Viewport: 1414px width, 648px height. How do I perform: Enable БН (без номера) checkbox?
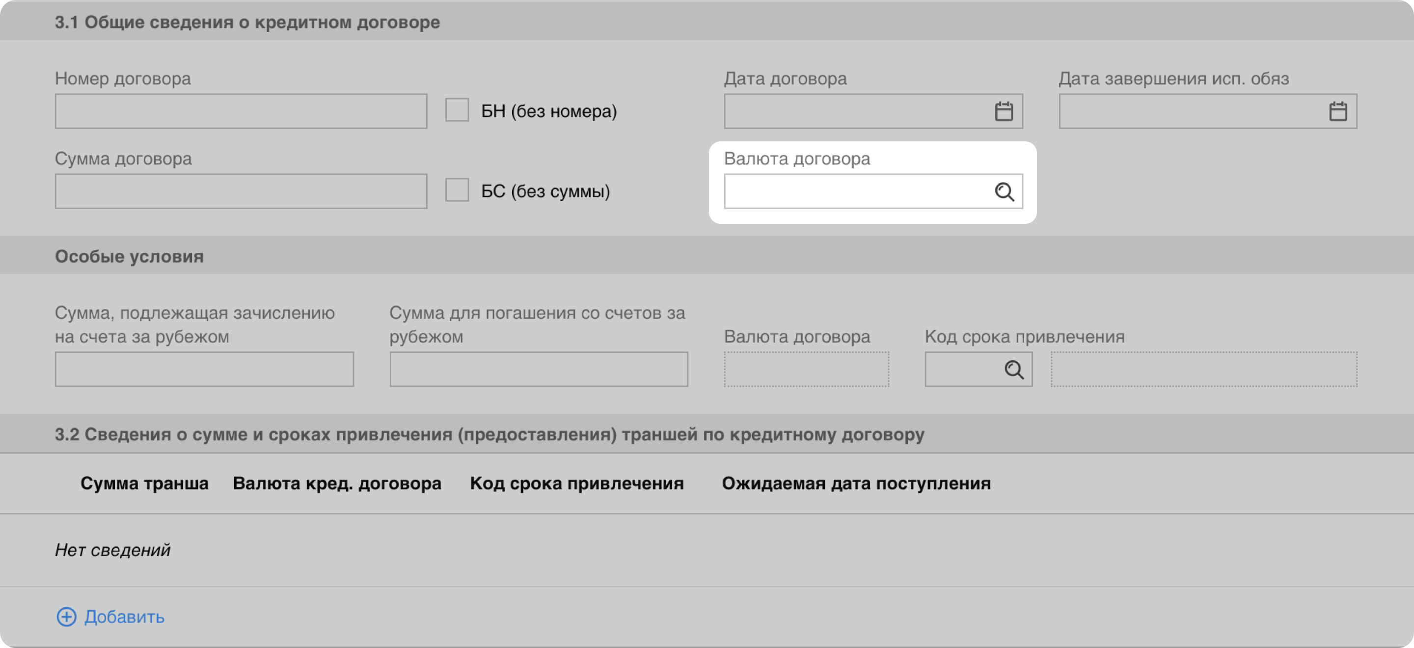pos(457,110)
